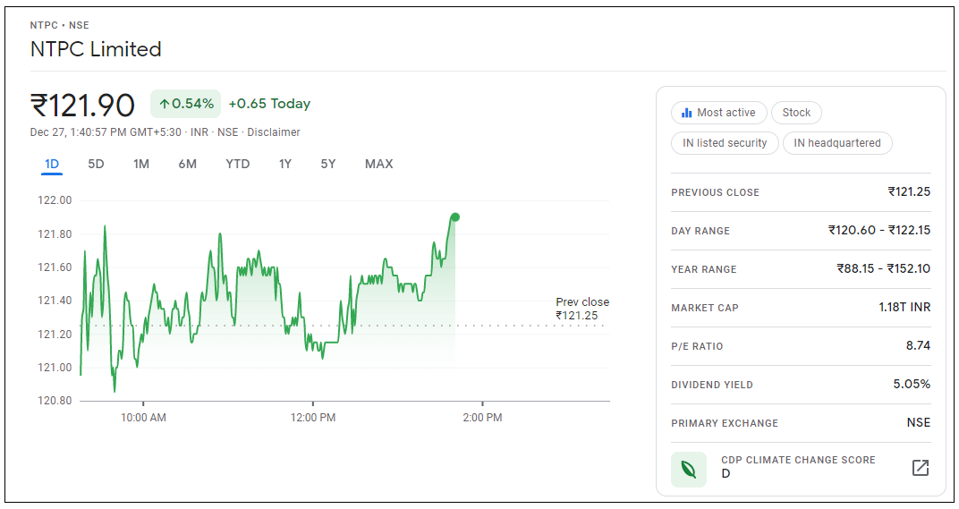Click the DAY RANGE label

pos(700,232)
